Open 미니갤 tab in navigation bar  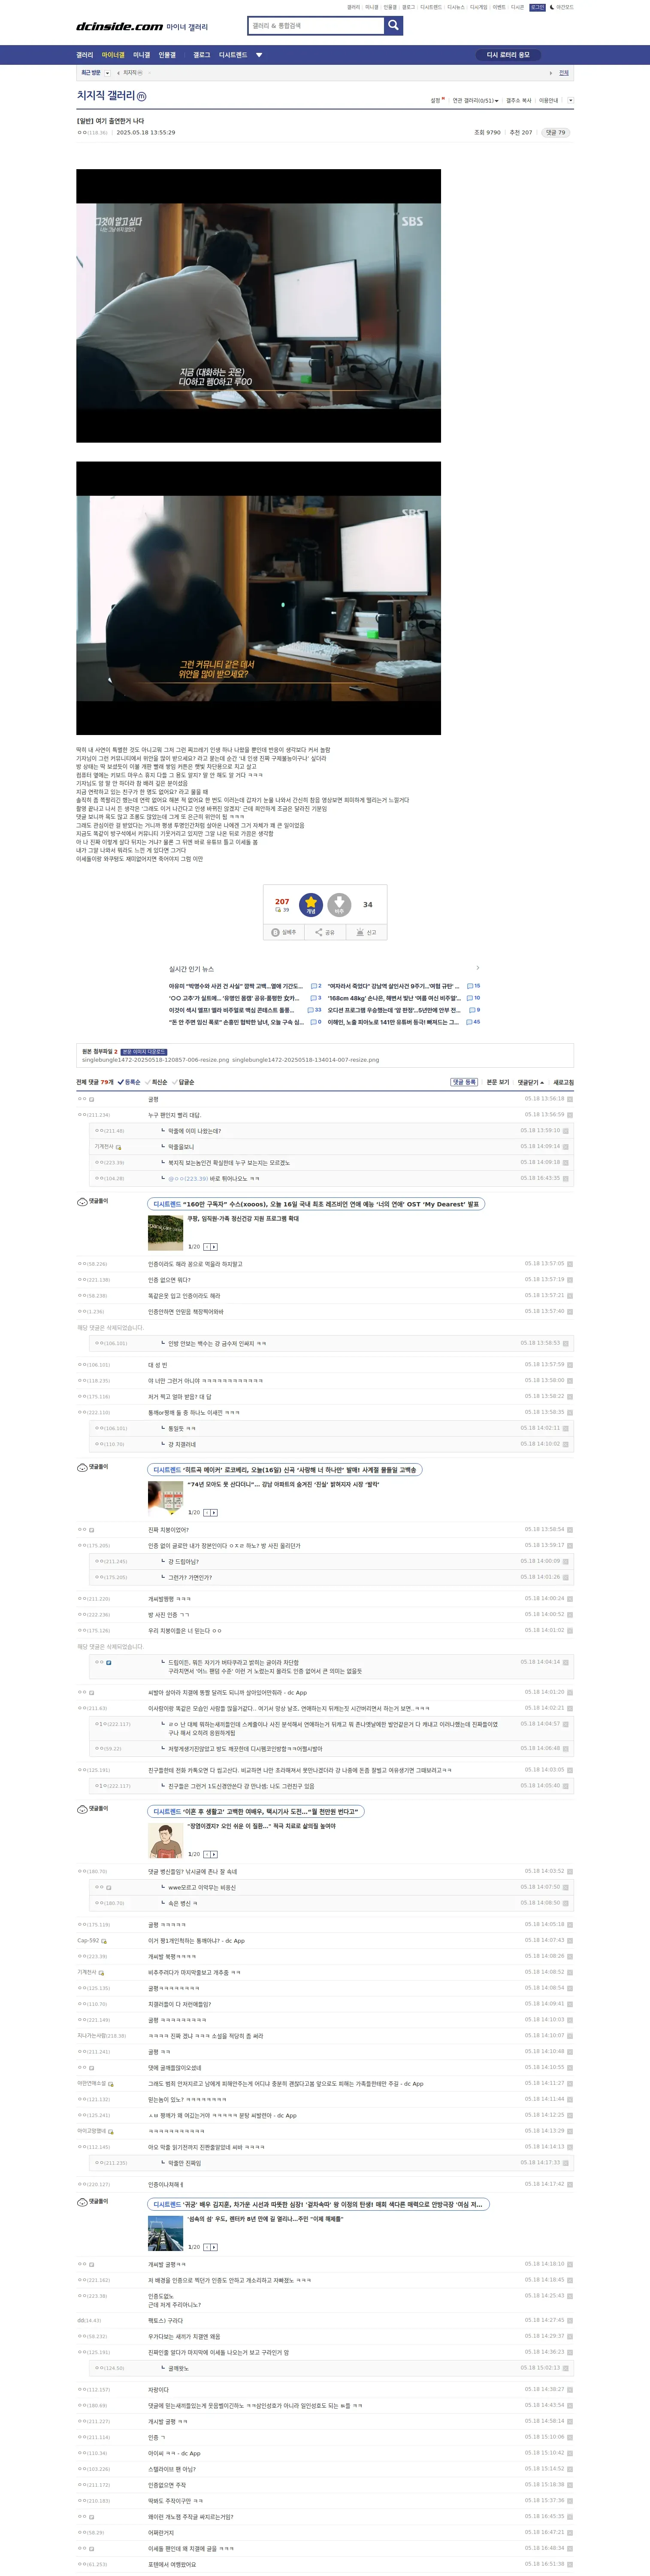pos(142,55)
